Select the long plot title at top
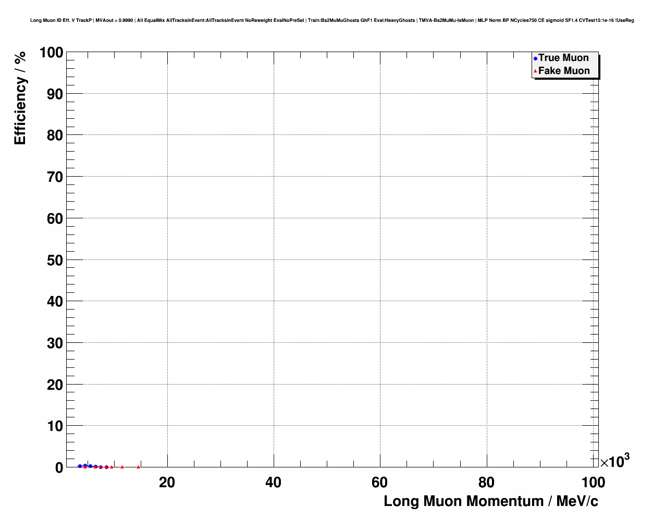Viewport: 665px width, 519px height. pos(332,20)
